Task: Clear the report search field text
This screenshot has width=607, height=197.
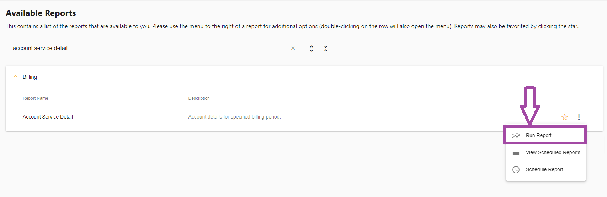Action: click(x=293, y=48)
